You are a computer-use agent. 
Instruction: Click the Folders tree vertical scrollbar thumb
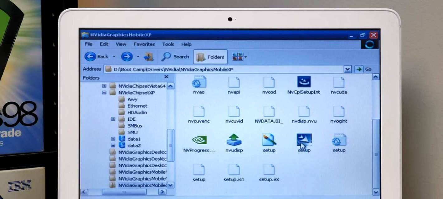pos(171,145)
